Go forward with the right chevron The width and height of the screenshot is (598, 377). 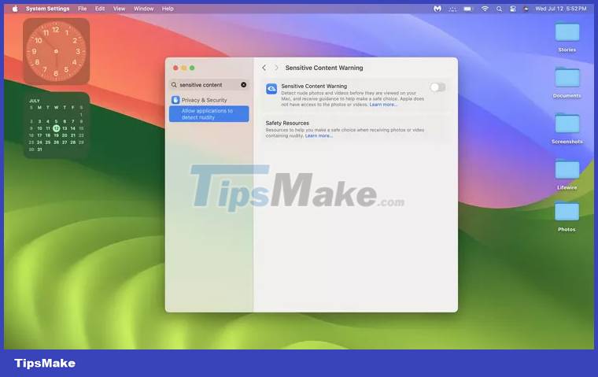[x=276, y=68]
